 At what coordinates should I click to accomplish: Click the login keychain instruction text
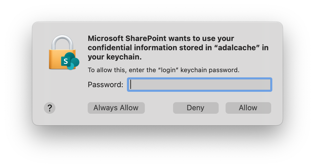[x=163, y=70]
